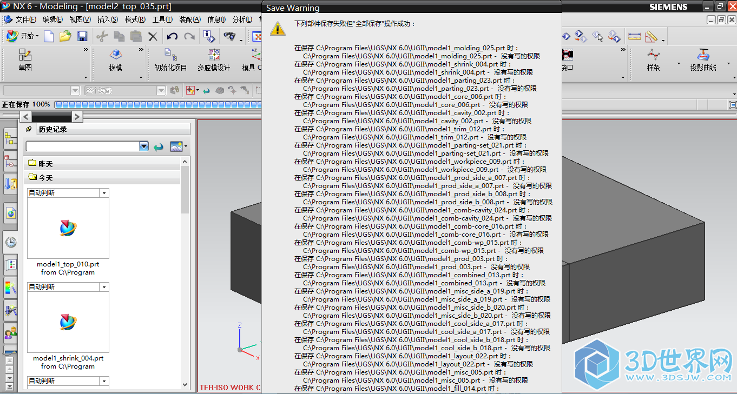737x394 pixels.
Task: Select the 拔模 draft tool
Action: pos(115,60)
